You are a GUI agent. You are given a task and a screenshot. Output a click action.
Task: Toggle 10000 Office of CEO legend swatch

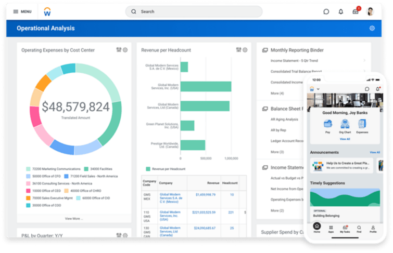pos(28,191)
